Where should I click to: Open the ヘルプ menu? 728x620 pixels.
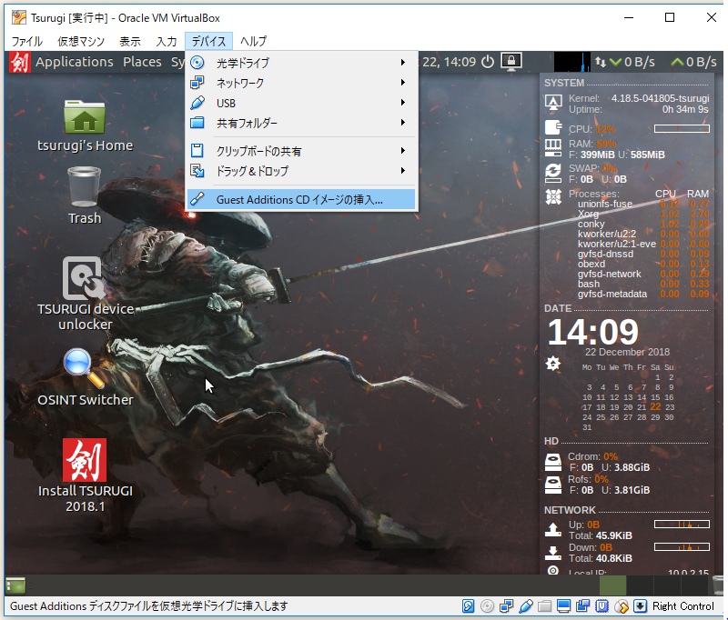(x=253, y=41)
